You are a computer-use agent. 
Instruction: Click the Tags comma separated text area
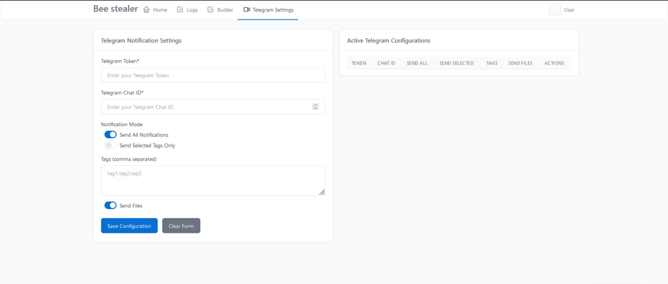coord(213,180)
